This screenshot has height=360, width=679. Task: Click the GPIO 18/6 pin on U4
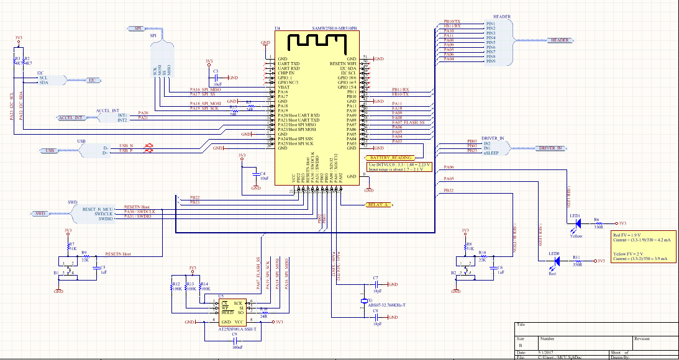(347, 78)
